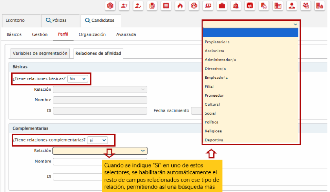Pick Religiosa from the list
The height and width of the screenshot is (192, 330).
tap(250, 131)
